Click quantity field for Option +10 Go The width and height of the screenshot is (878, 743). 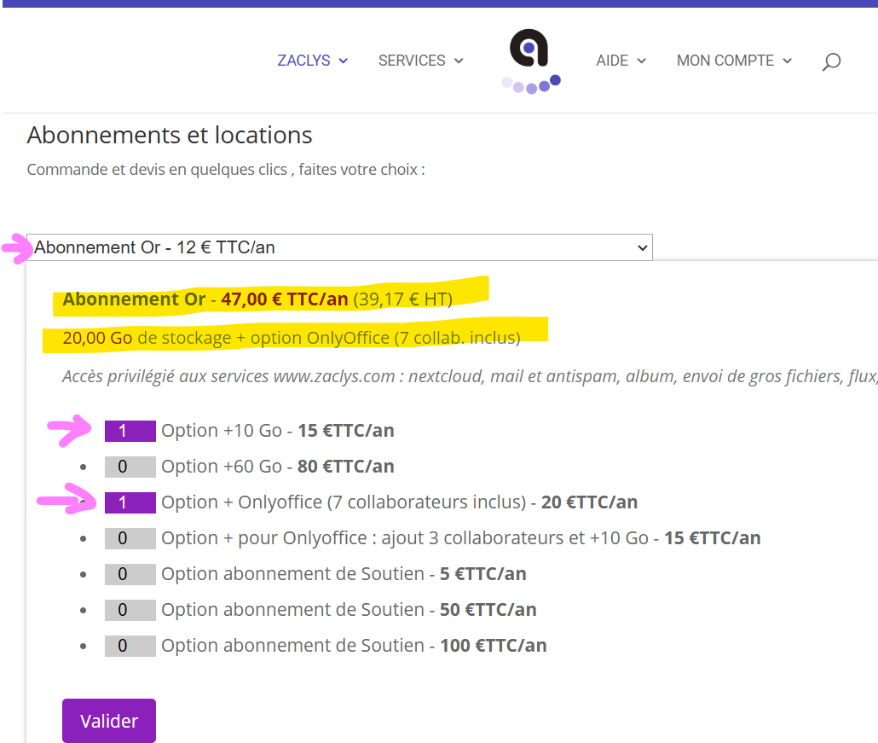pos(130,431)
